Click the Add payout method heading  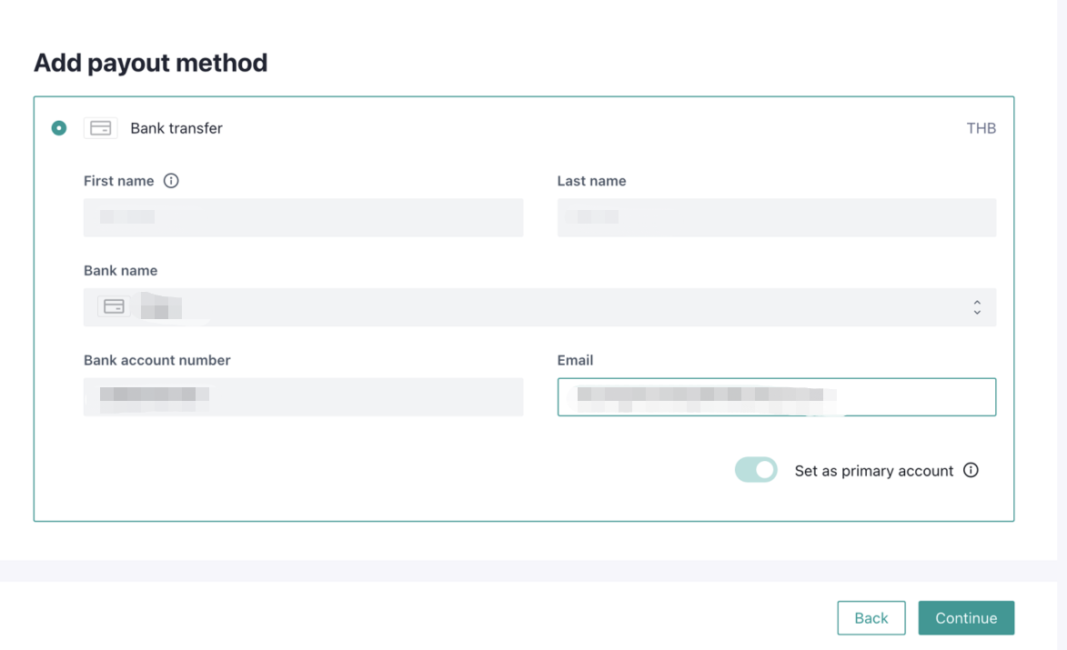[x=151, y=63]
